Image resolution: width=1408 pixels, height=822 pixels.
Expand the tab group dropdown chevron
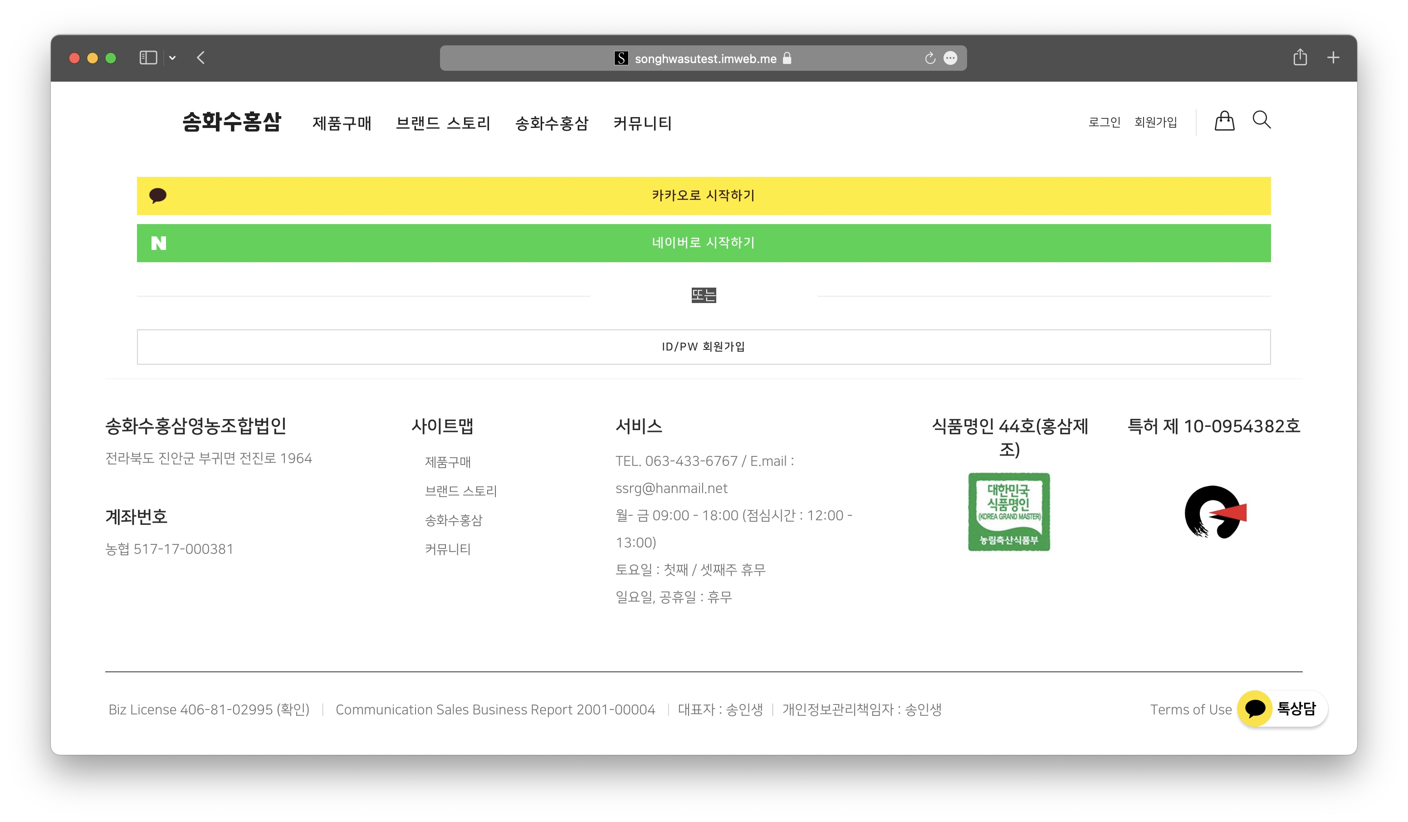click(173, 58)
